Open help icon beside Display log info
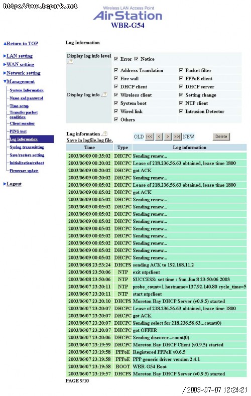The height and width of the screenshot is (396, 251). [104, 95]
